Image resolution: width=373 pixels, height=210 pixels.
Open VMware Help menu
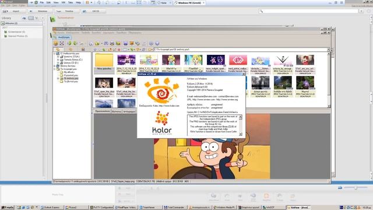78,2
